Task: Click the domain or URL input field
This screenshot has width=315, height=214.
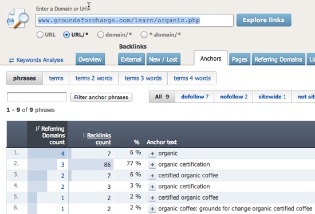Action: 134,20
